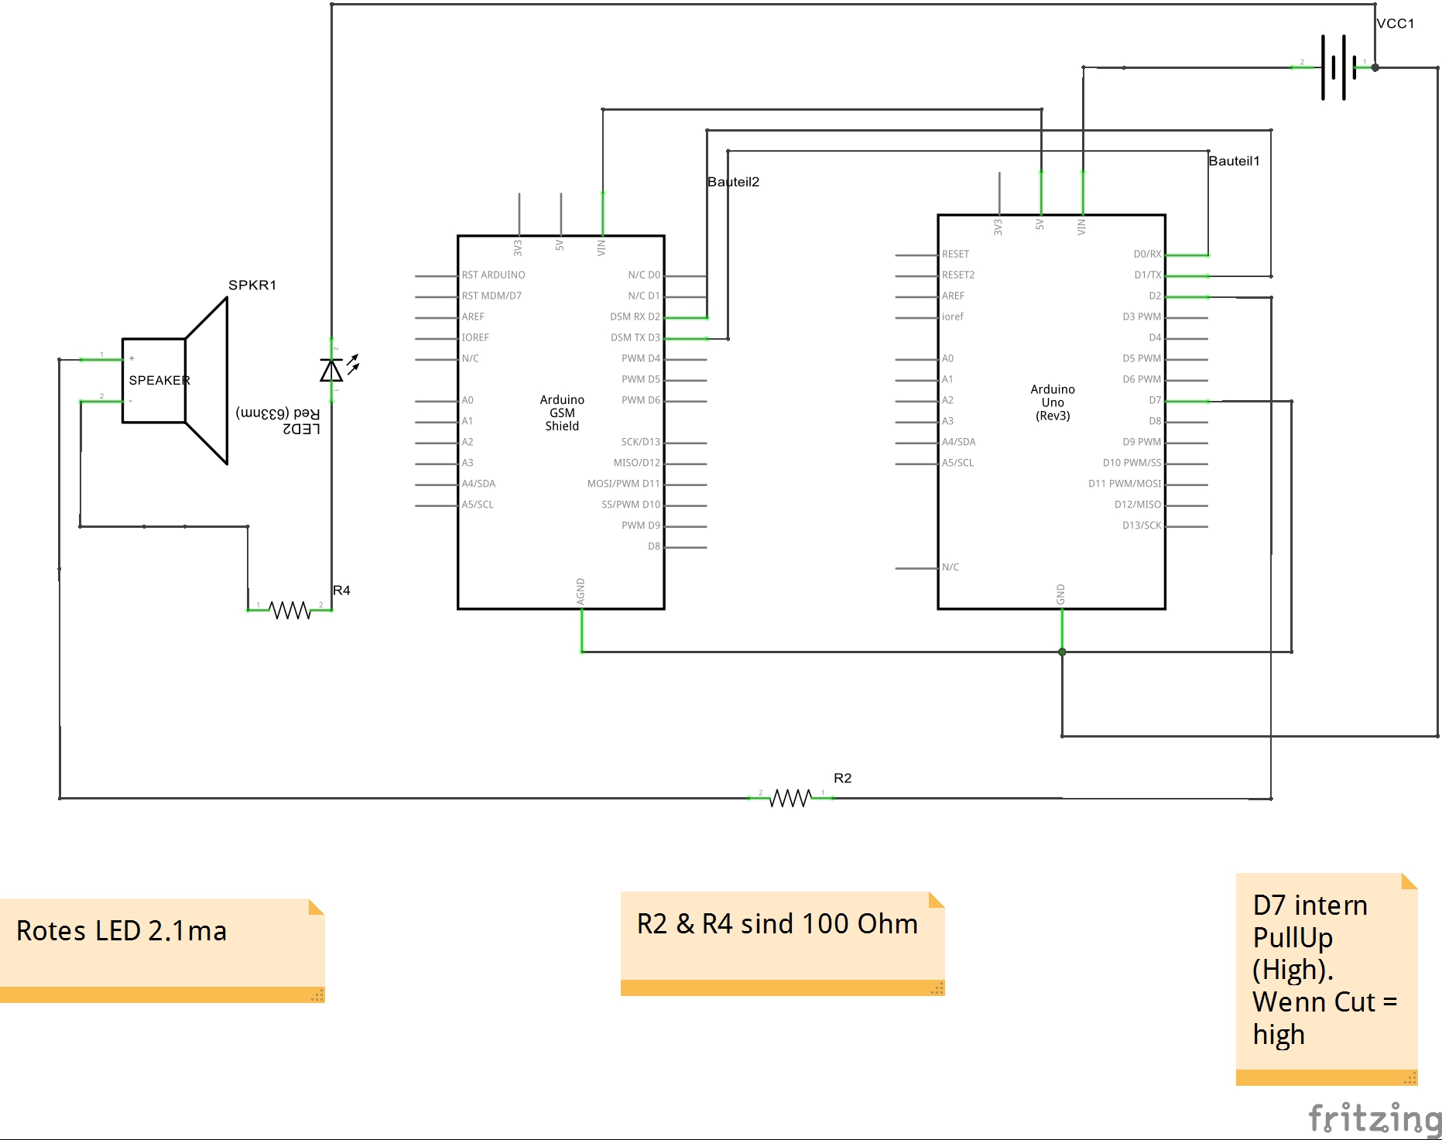Click 'AGND' pin on GSM Shield
The image size is (1442, 1140).
coord(581,592)
